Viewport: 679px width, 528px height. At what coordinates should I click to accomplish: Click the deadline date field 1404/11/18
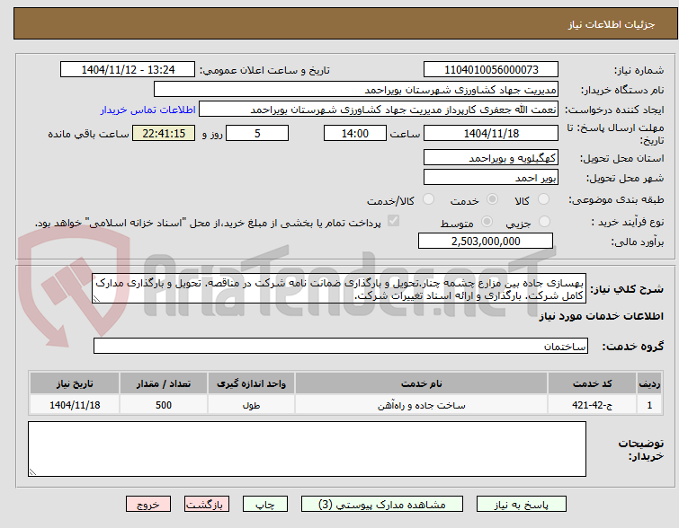pyautogui.click(x=491, y=133)
